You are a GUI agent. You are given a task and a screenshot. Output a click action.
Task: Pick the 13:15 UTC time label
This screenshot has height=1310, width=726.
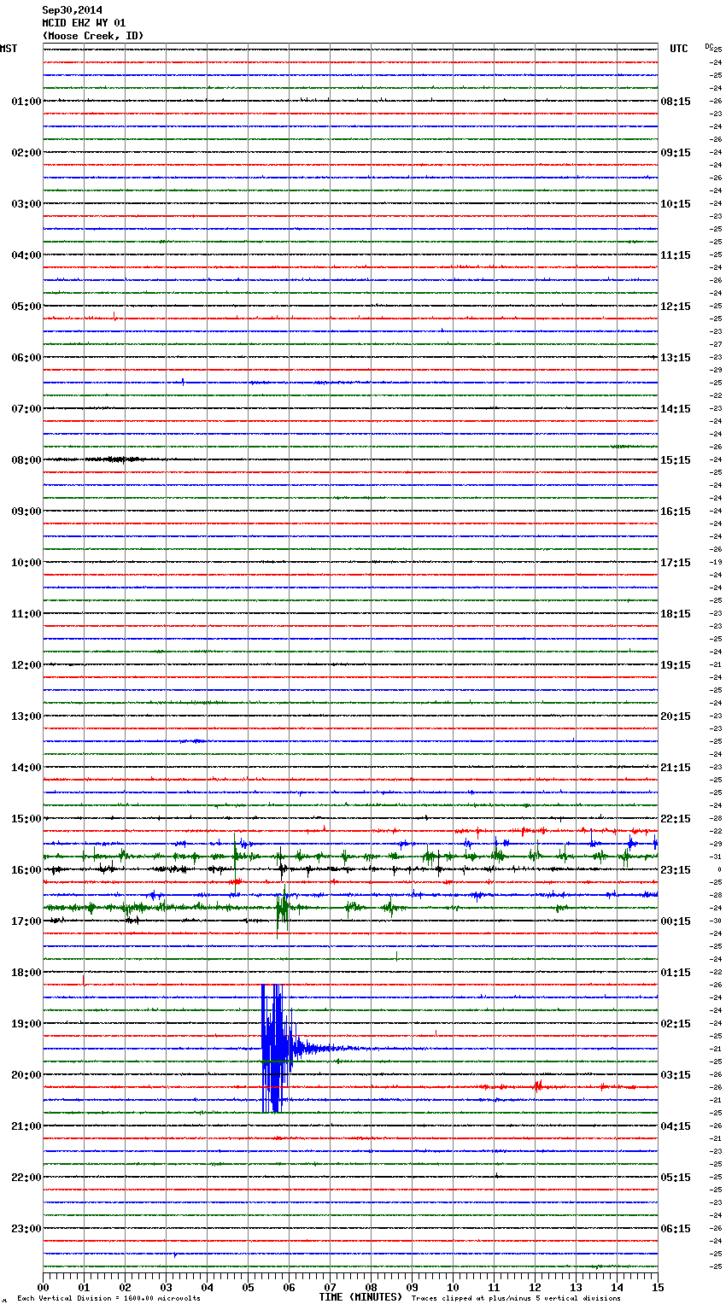(676, 358)
